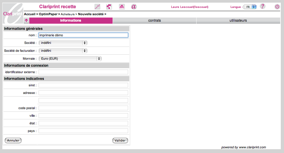The width and height of the screenshot is (284, 153).
Task: Click the line chart statistics icon
Action: (x=97, y=7)
